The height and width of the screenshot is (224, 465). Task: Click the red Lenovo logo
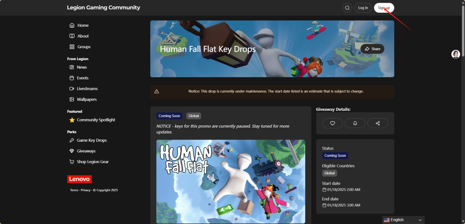tap(79, 179)
